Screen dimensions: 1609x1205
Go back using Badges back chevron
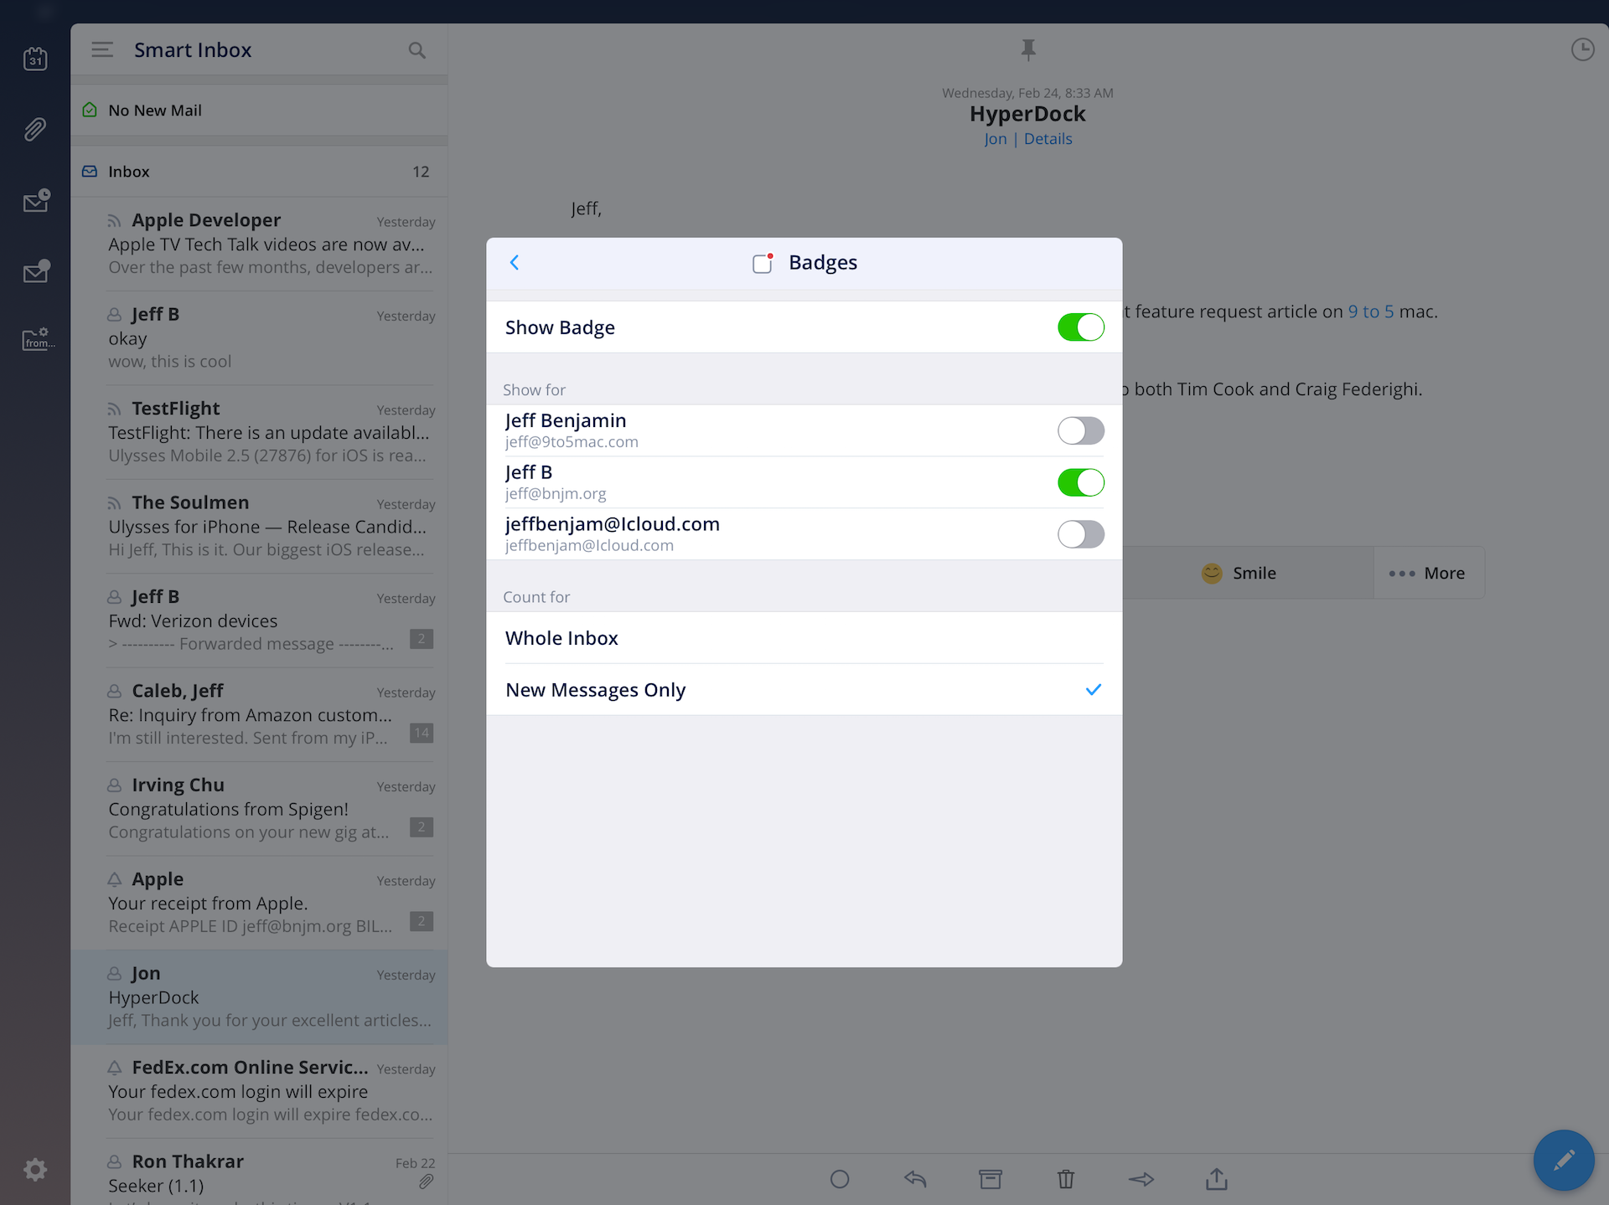(515, 263)
